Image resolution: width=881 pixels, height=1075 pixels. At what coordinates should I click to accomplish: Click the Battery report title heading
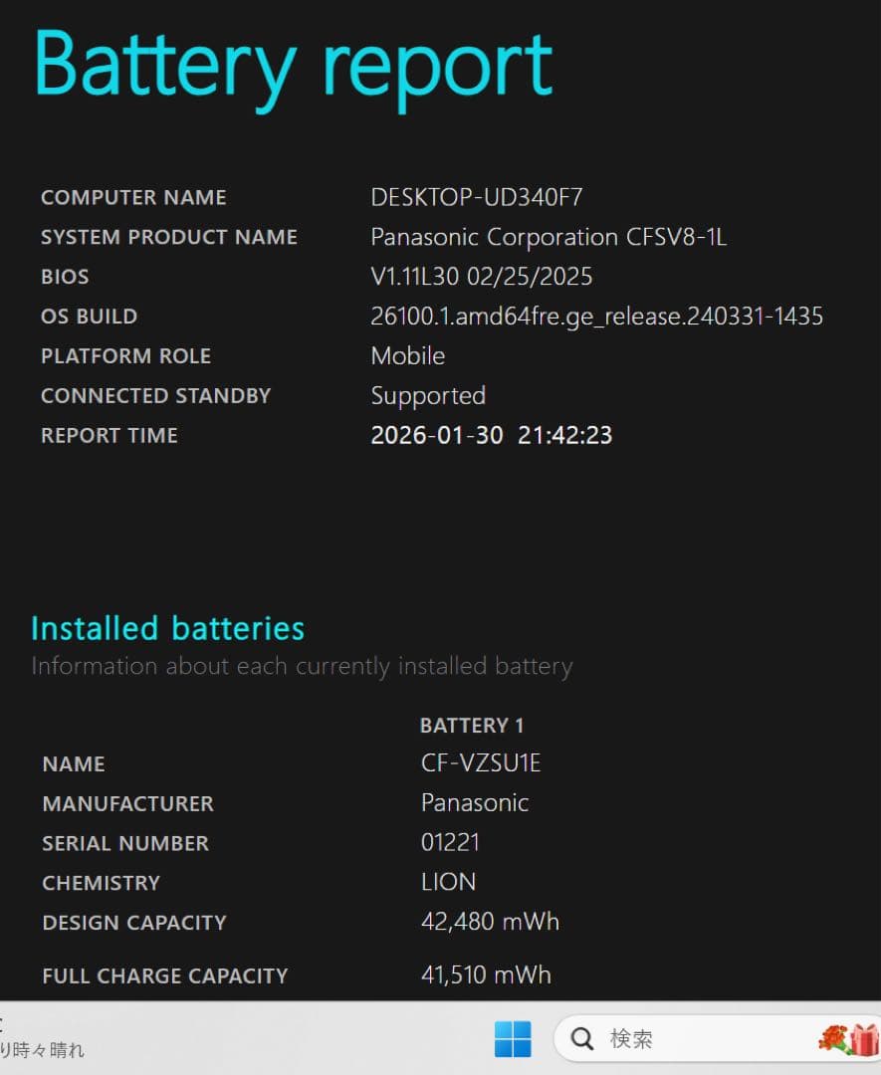click(x=294, y=64)
